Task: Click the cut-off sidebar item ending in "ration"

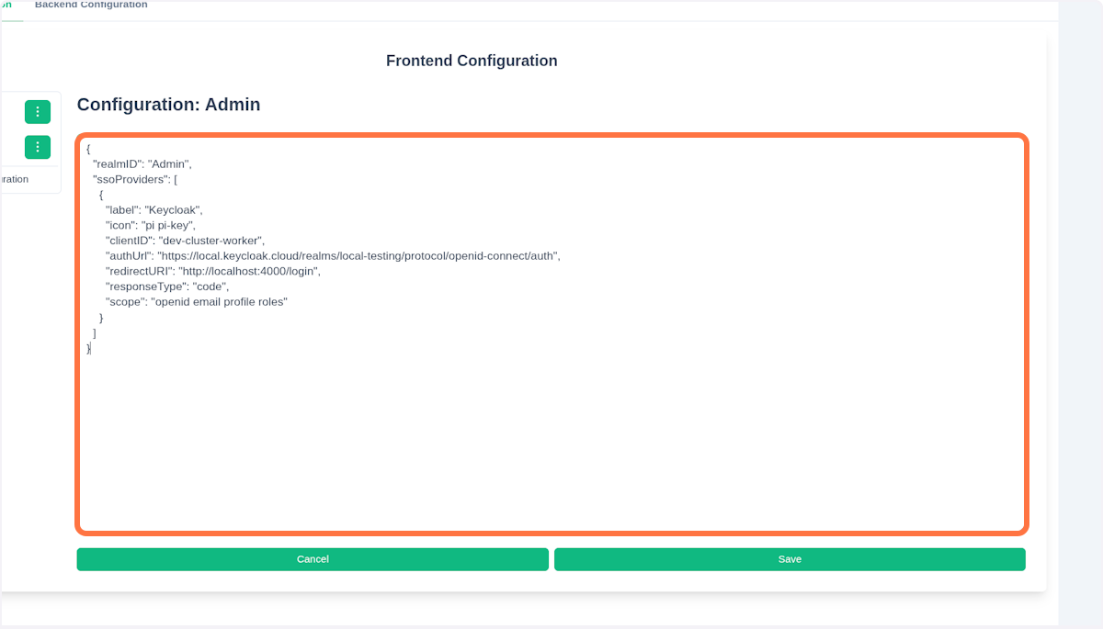Action: pyautogui.click(x=16, y=179)
